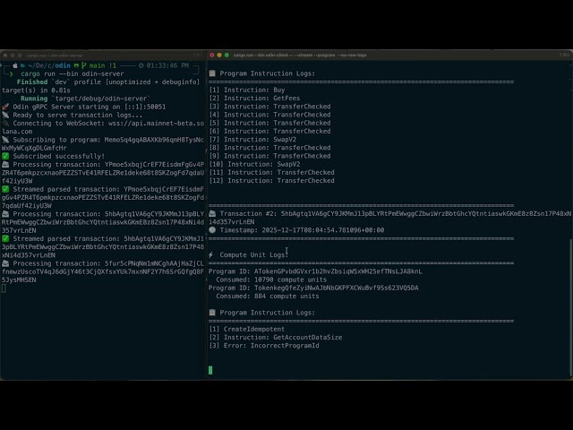Click the '[::1]:50051' server address

click(143, 107)
